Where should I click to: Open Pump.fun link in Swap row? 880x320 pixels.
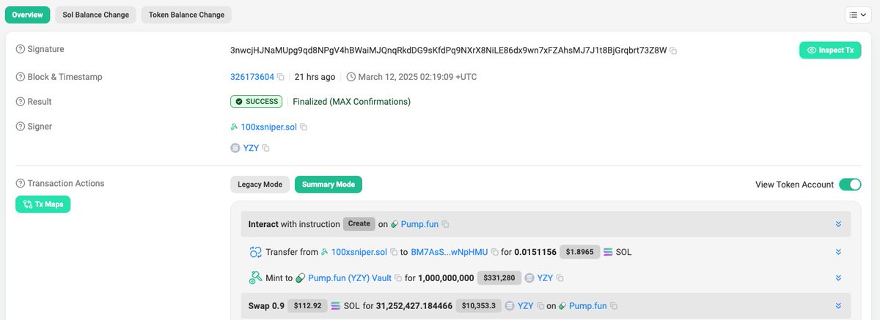[588, 305]
